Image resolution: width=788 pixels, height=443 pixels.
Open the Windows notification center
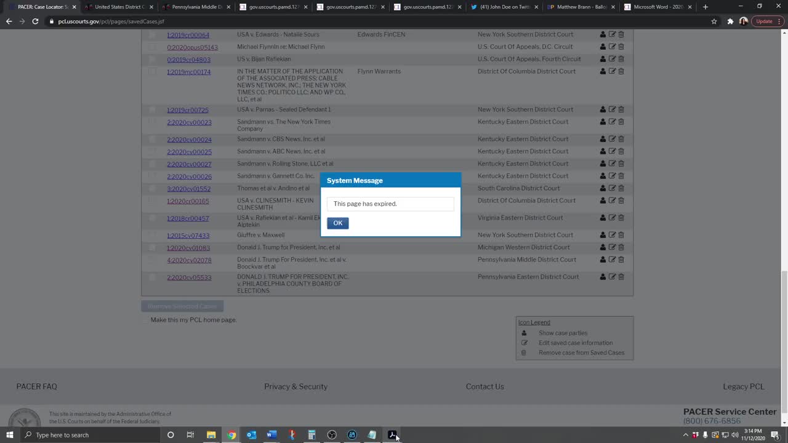click(x=775, y=435)
